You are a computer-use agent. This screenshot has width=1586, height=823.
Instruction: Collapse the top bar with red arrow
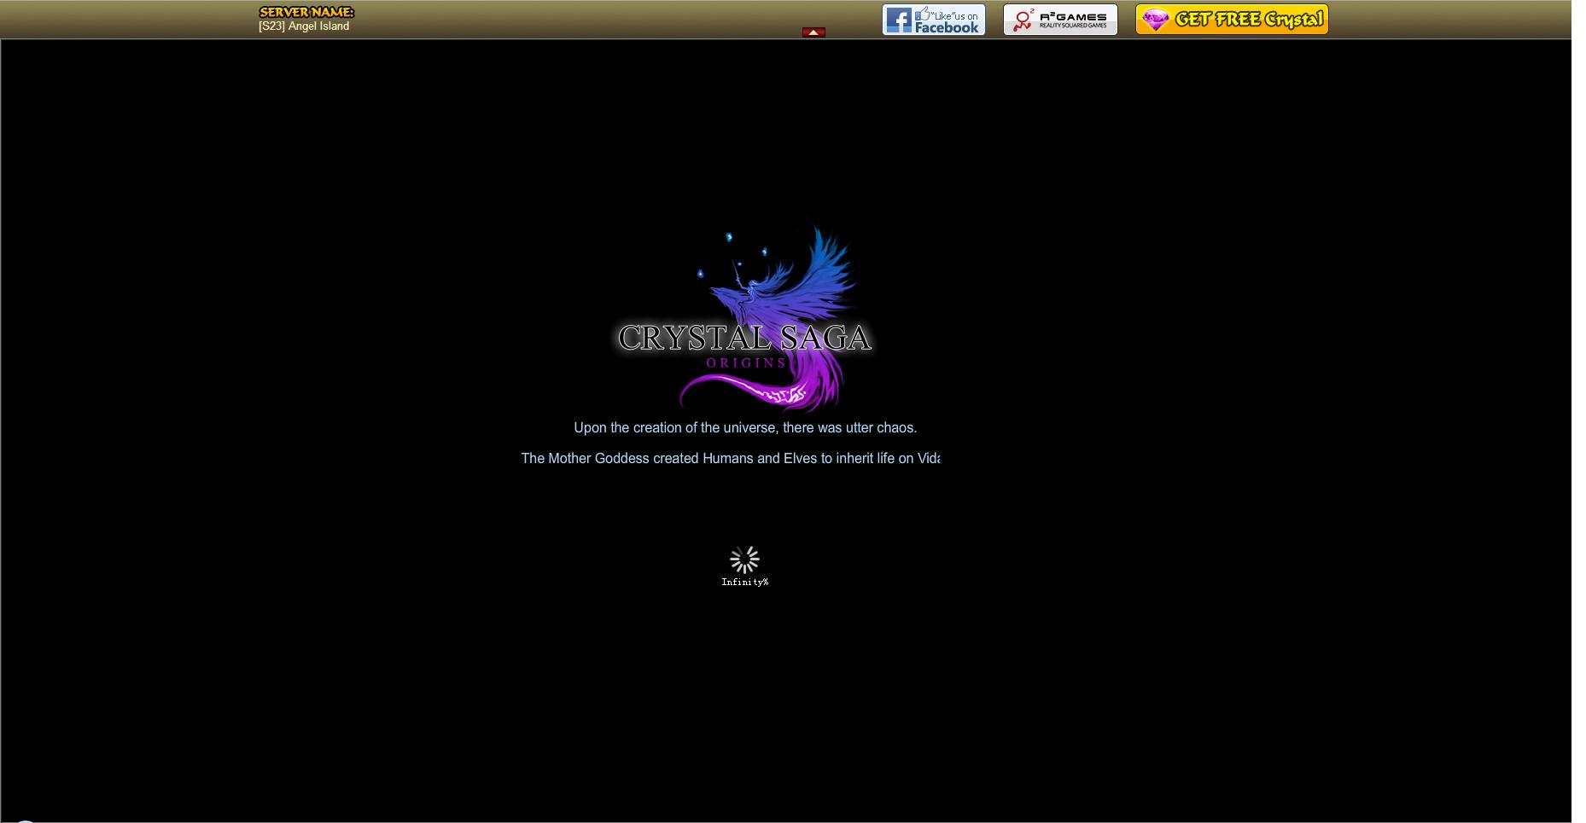click(813, 32)
